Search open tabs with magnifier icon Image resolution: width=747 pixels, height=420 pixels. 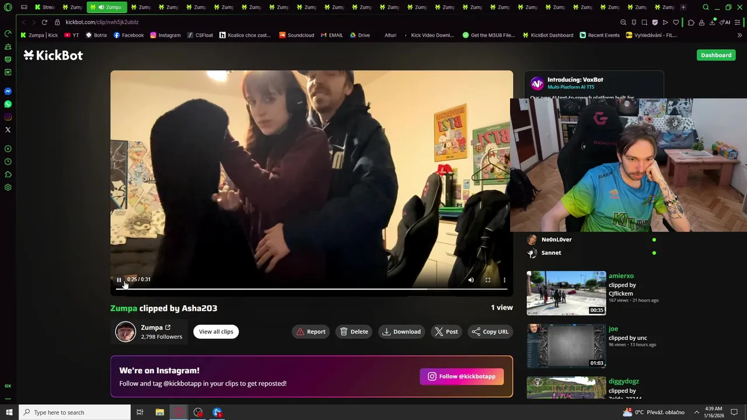[706, 7]
